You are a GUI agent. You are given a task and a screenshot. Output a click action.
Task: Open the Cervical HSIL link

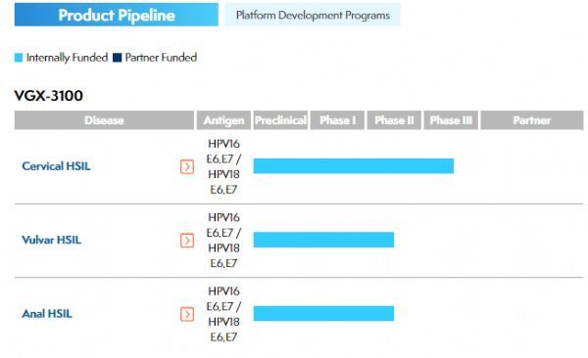point(56,166)
